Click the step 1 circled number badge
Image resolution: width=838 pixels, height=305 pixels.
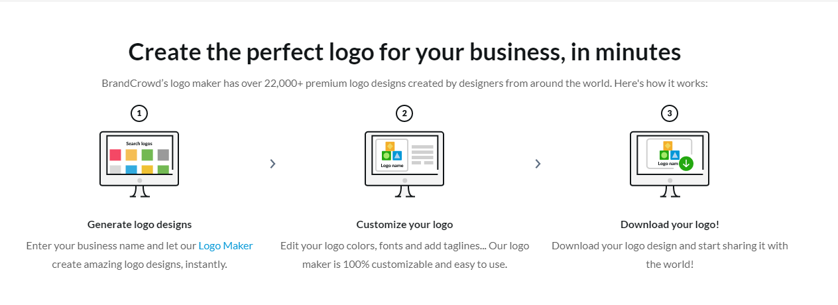coord(139,113)
